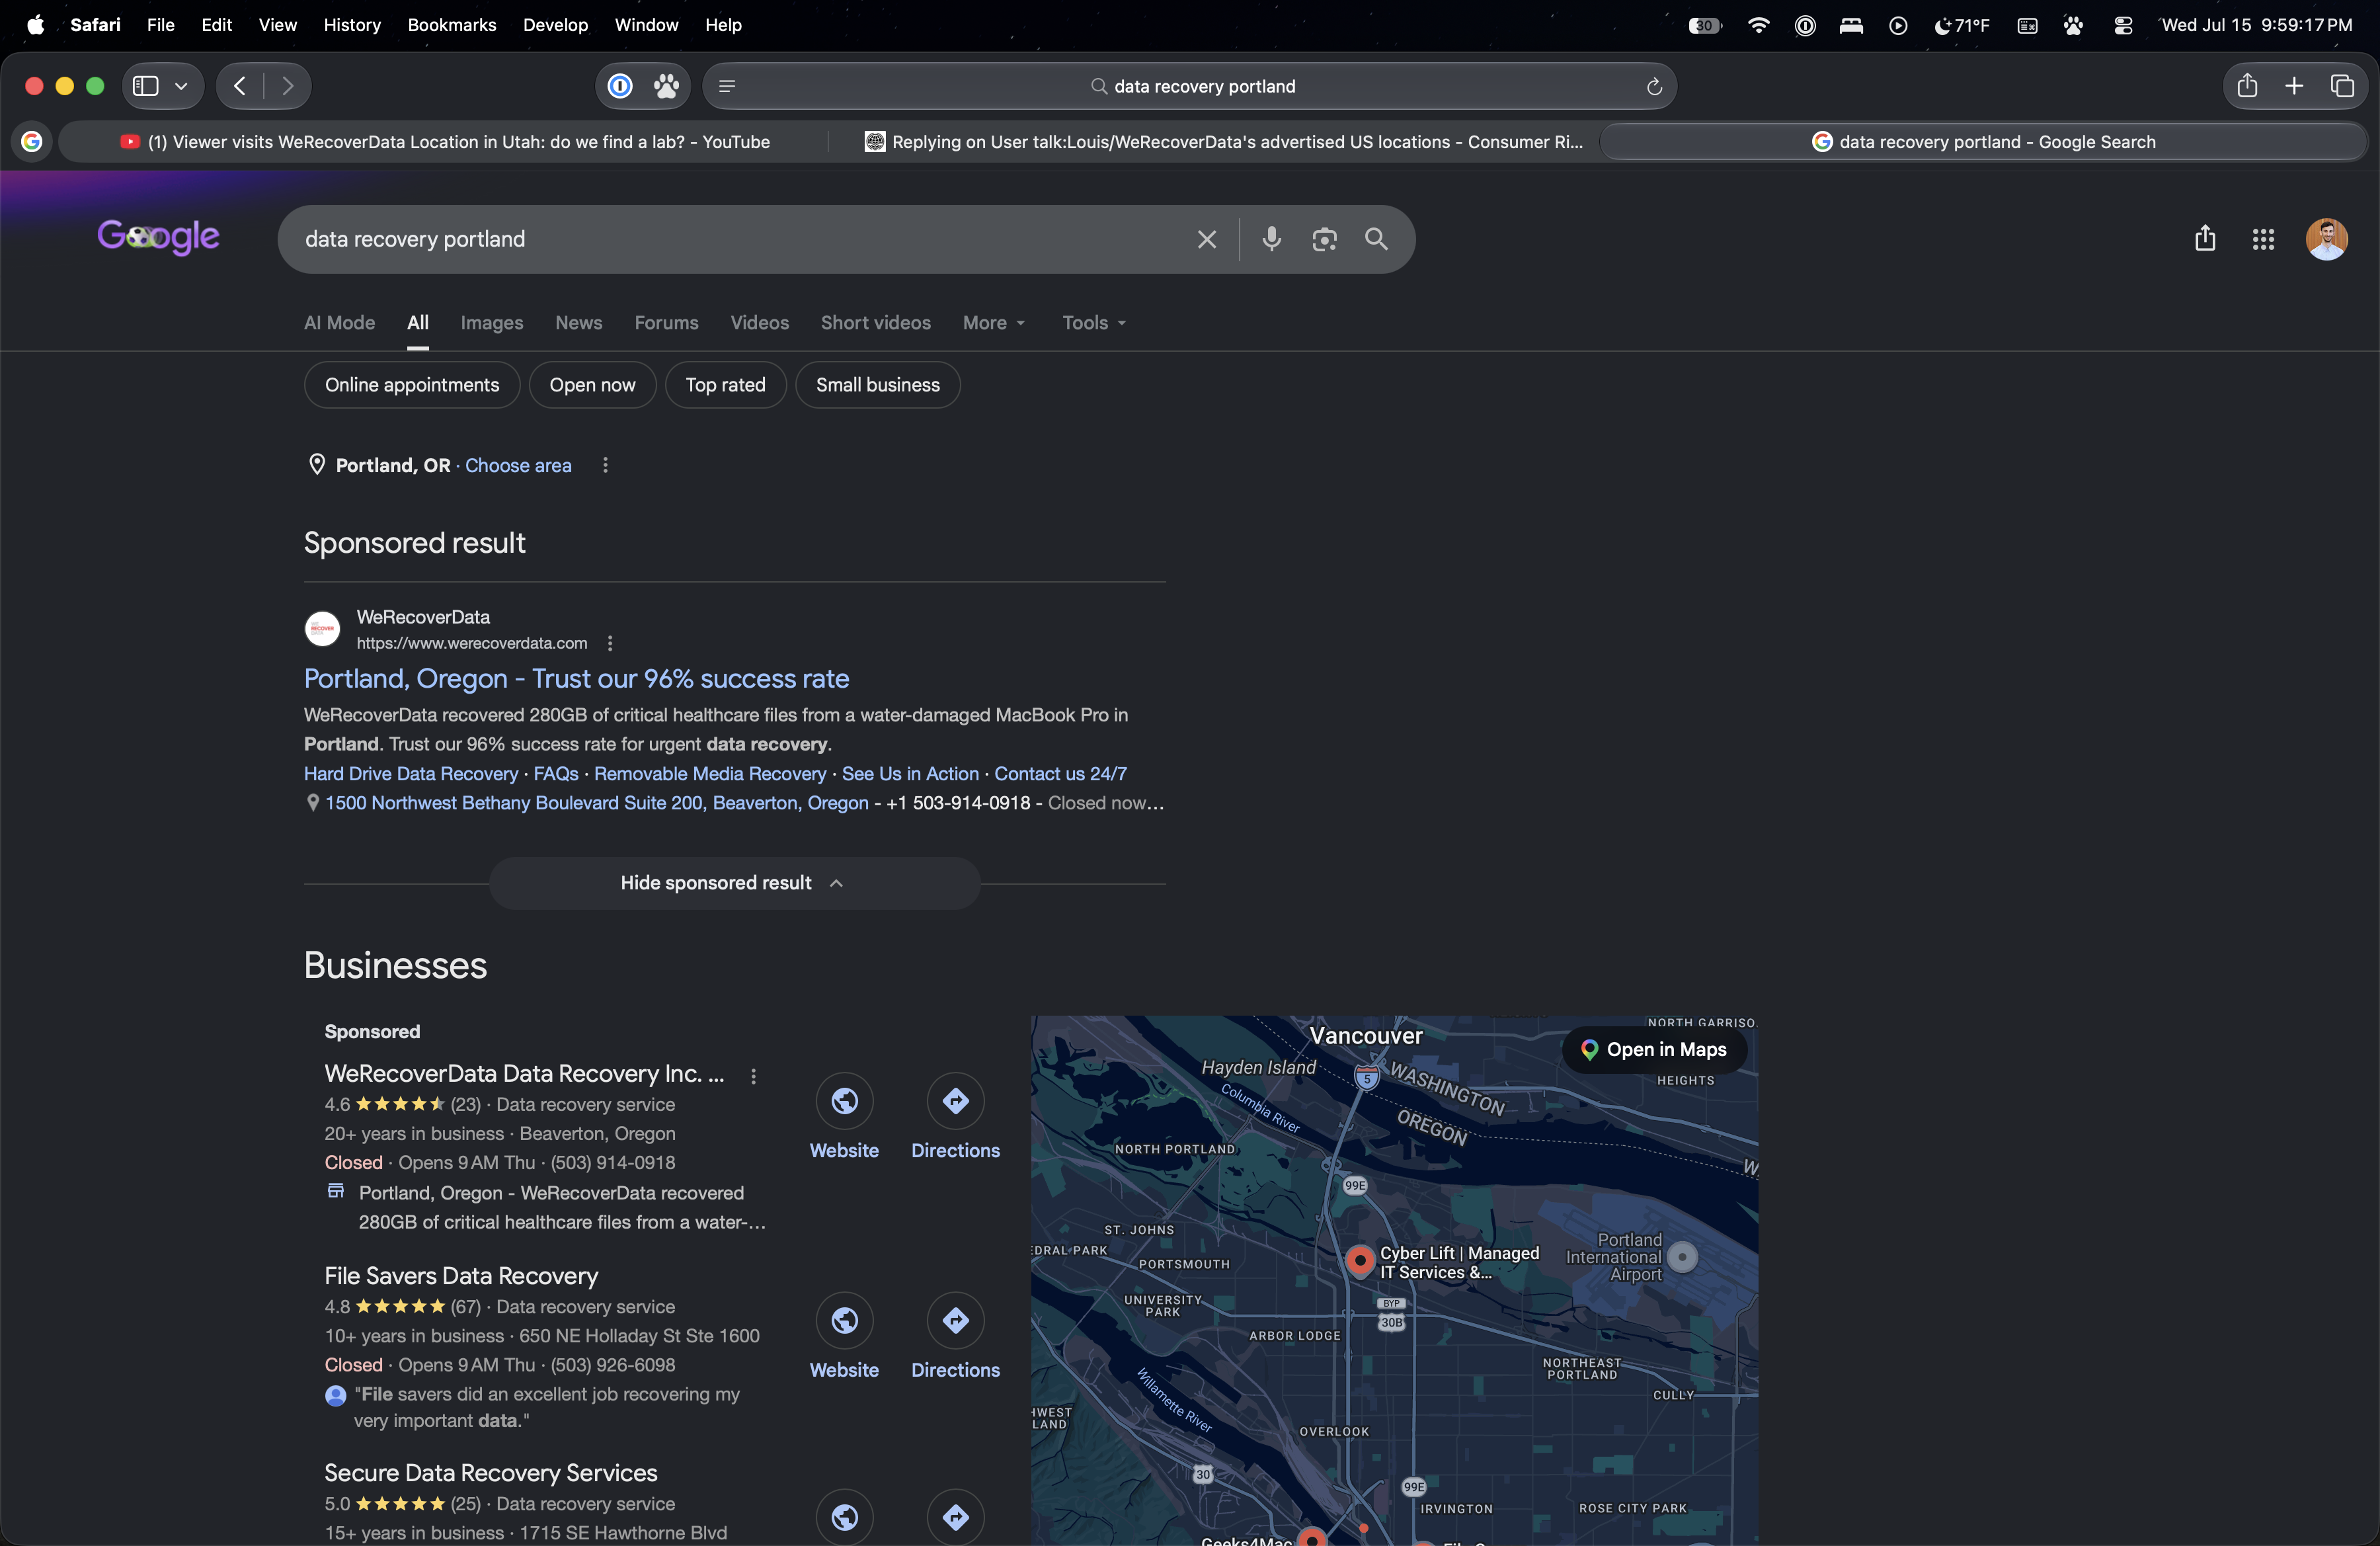Go to the Google logo homepage

158,237
